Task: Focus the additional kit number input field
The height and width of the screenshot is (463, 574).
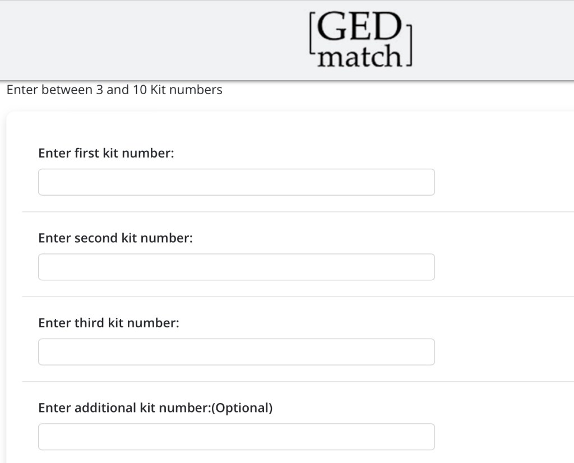Action: (236, 437)
